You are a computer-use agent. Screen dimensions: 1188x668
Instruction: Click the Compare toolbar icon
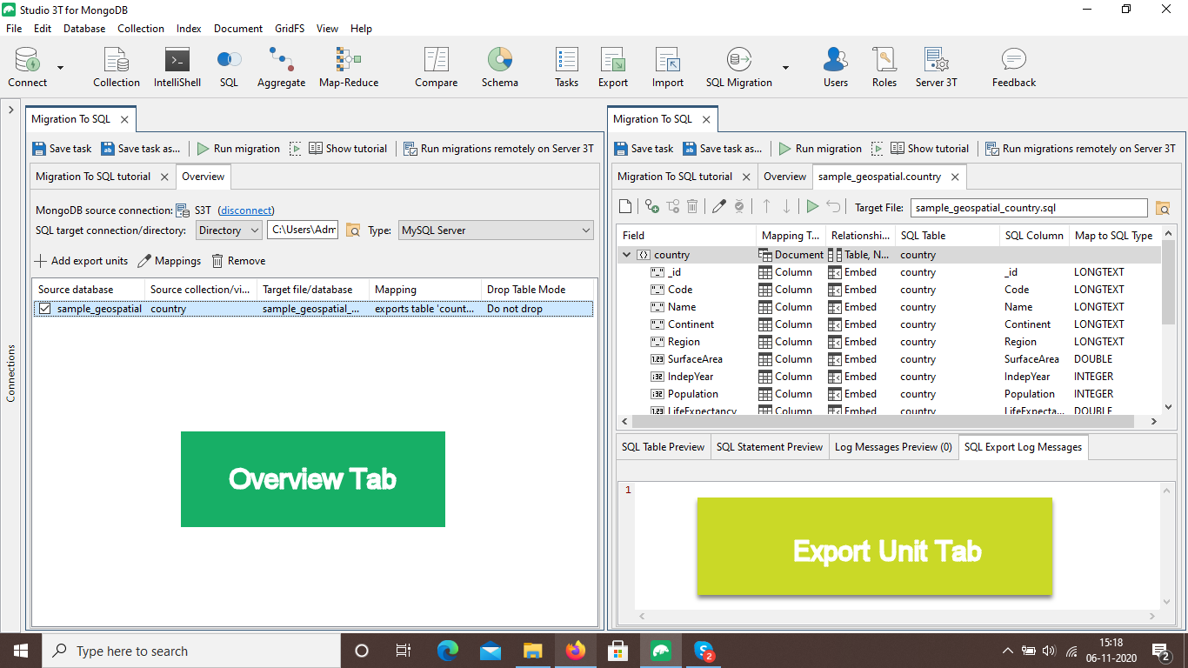coord(436,68)
